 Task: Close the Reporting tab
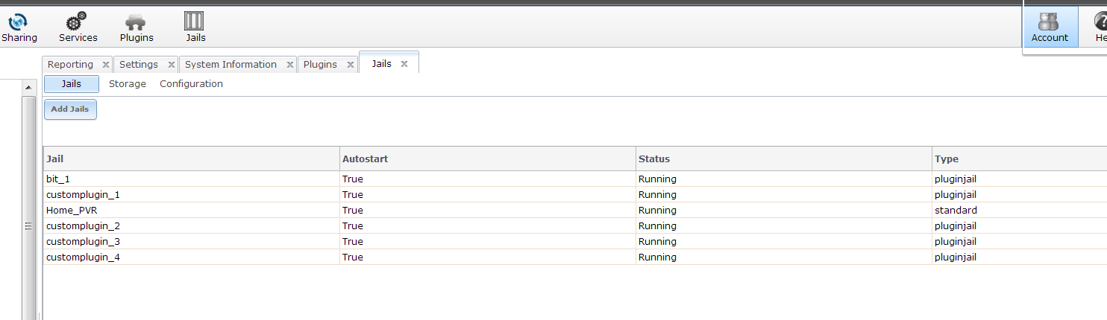coord(105,65)
